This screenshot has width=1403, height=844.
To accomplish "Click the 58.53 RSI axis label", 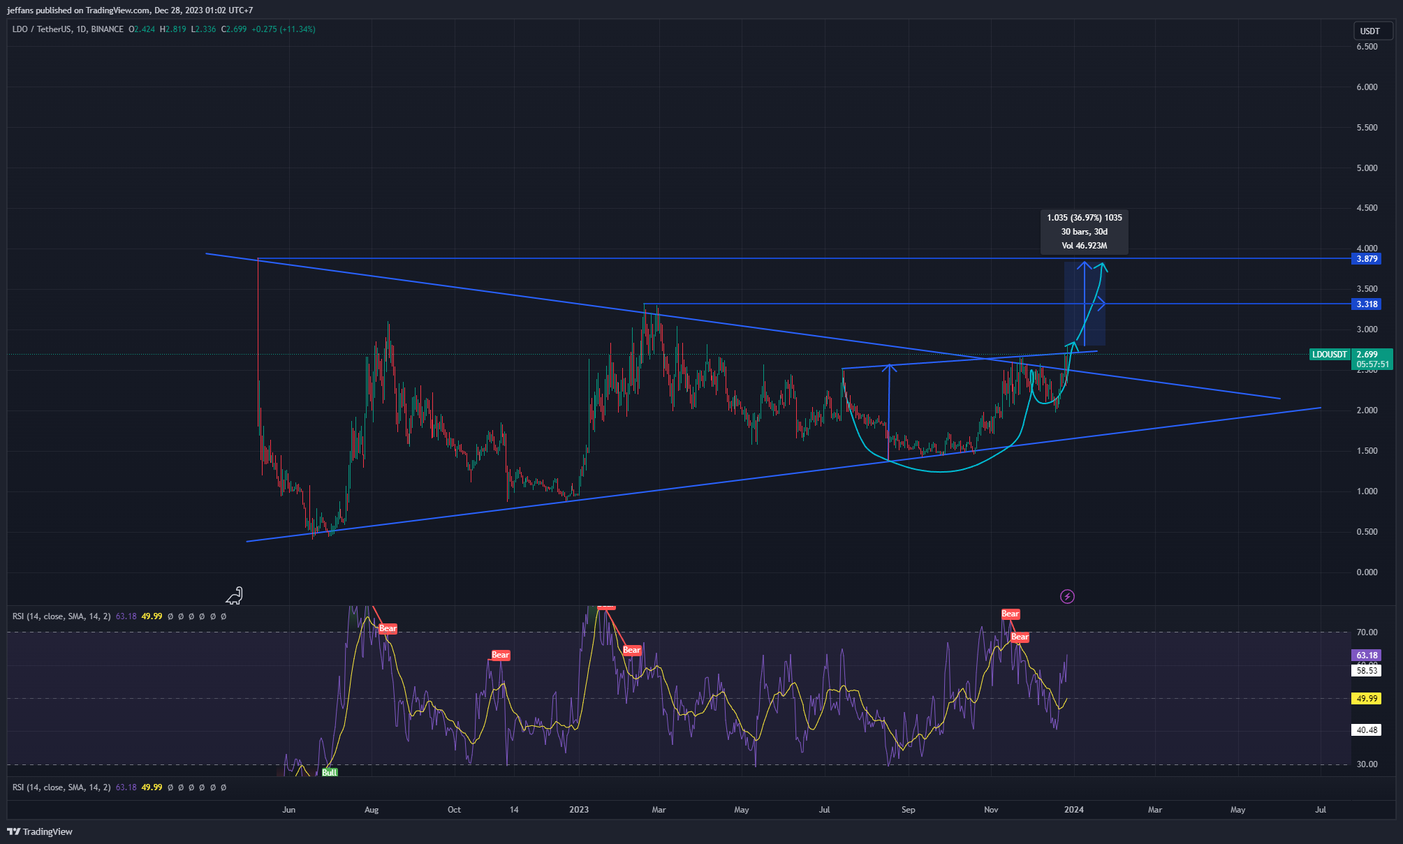I will (x=1367, y=671).
